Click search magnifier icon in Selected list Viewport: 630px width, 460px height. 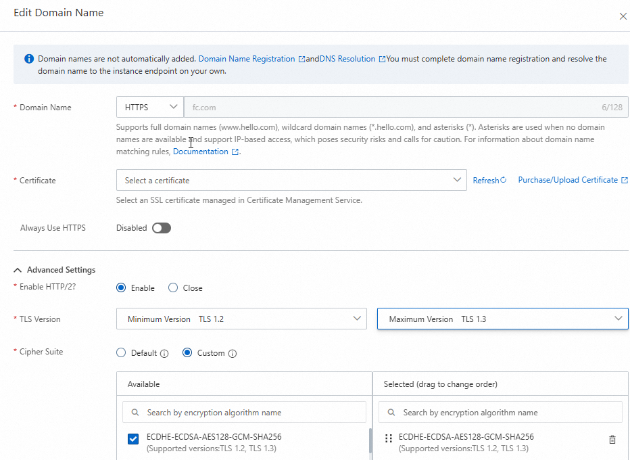(x=391, y=413)
